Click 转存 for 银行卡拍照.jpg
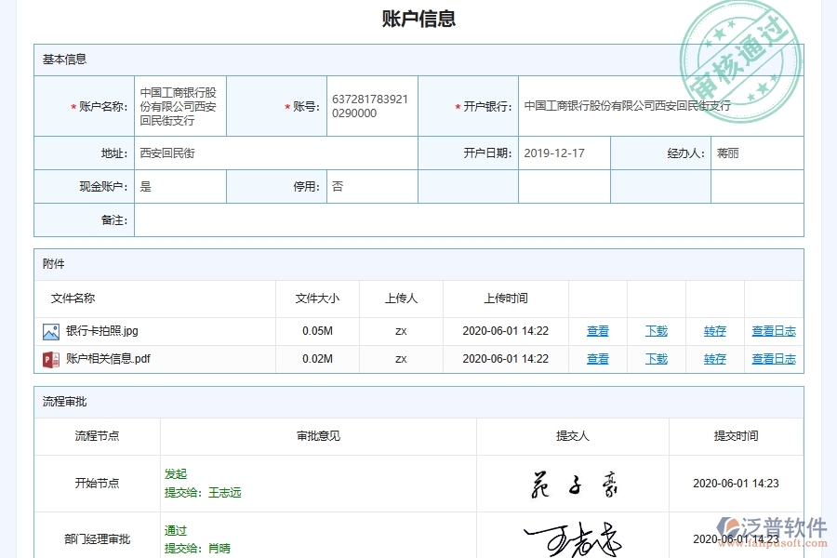Image resolution: width=837 pixels, height=558 pixels. (x=715, y=330)
